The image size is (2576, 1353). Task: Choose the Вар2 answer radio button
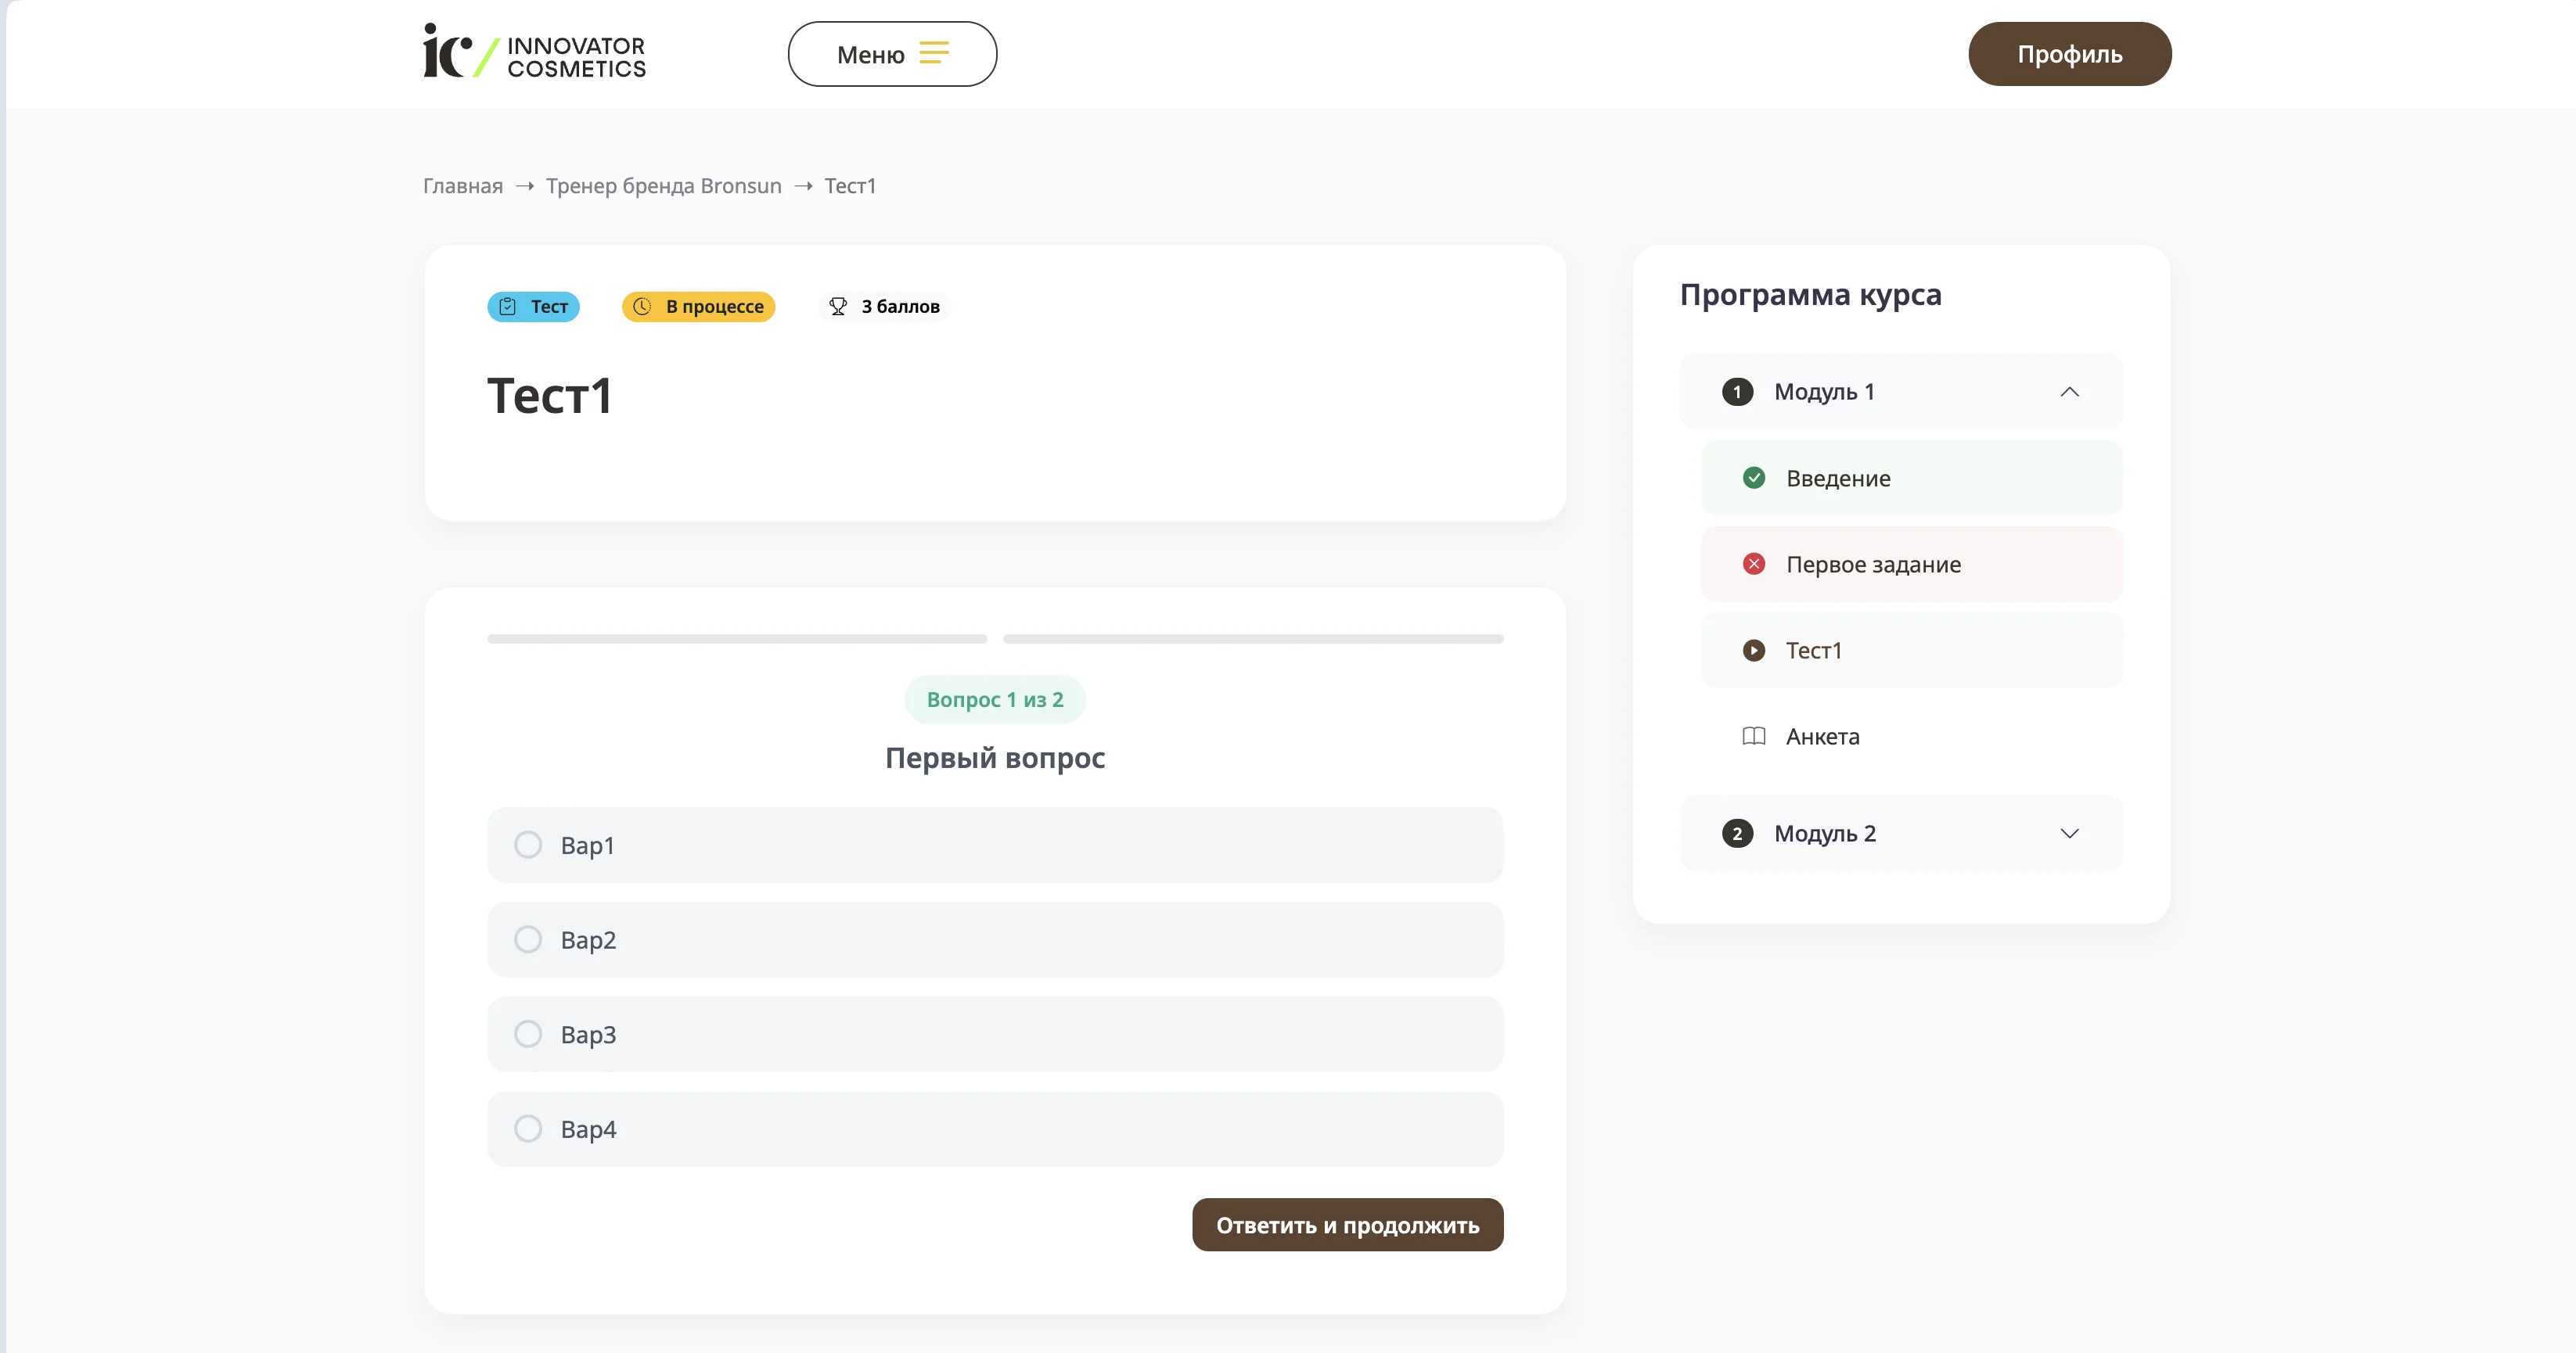click(x=528, y=939)
